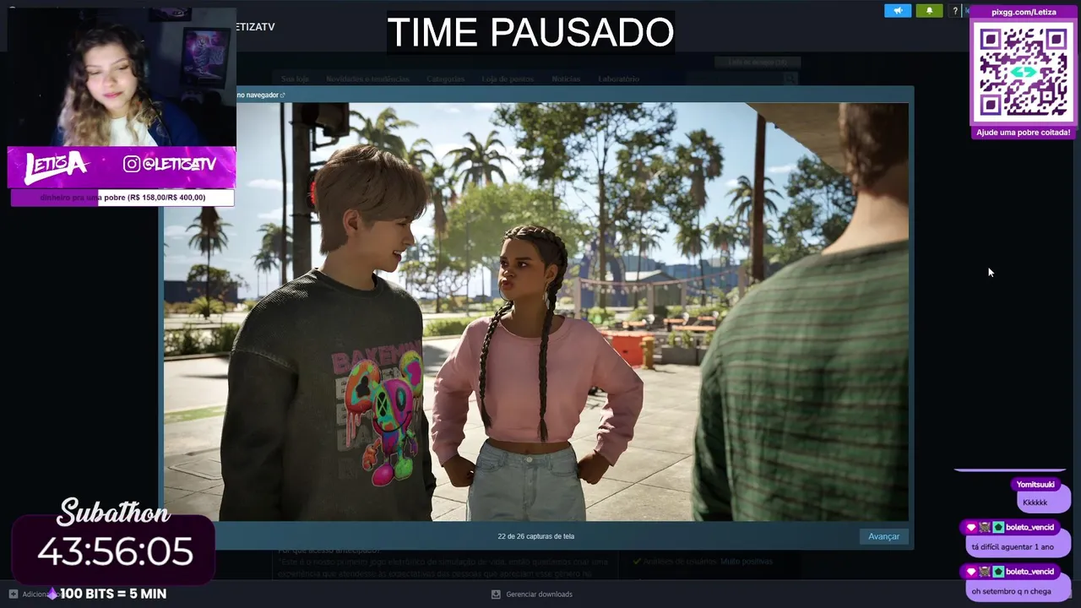Open Gerenciar downloads in the bottom bar
Viewport: 1081px width, 608px height.
coord(539,594)
